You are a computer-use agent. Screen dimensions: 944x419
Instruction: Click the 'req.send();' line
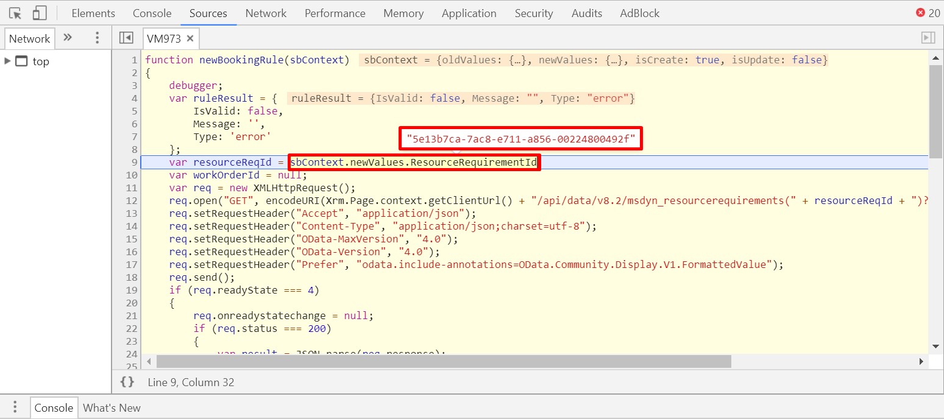[x=202, y=277]
